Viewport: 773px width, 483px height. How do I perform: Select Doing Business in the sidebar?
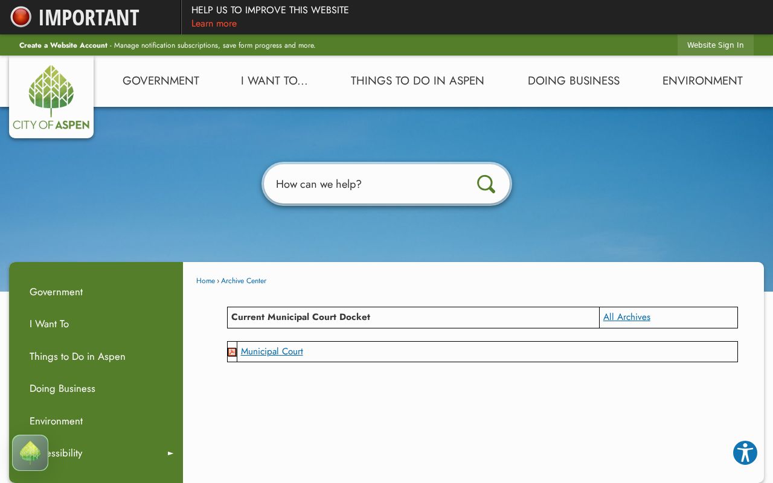62,389
